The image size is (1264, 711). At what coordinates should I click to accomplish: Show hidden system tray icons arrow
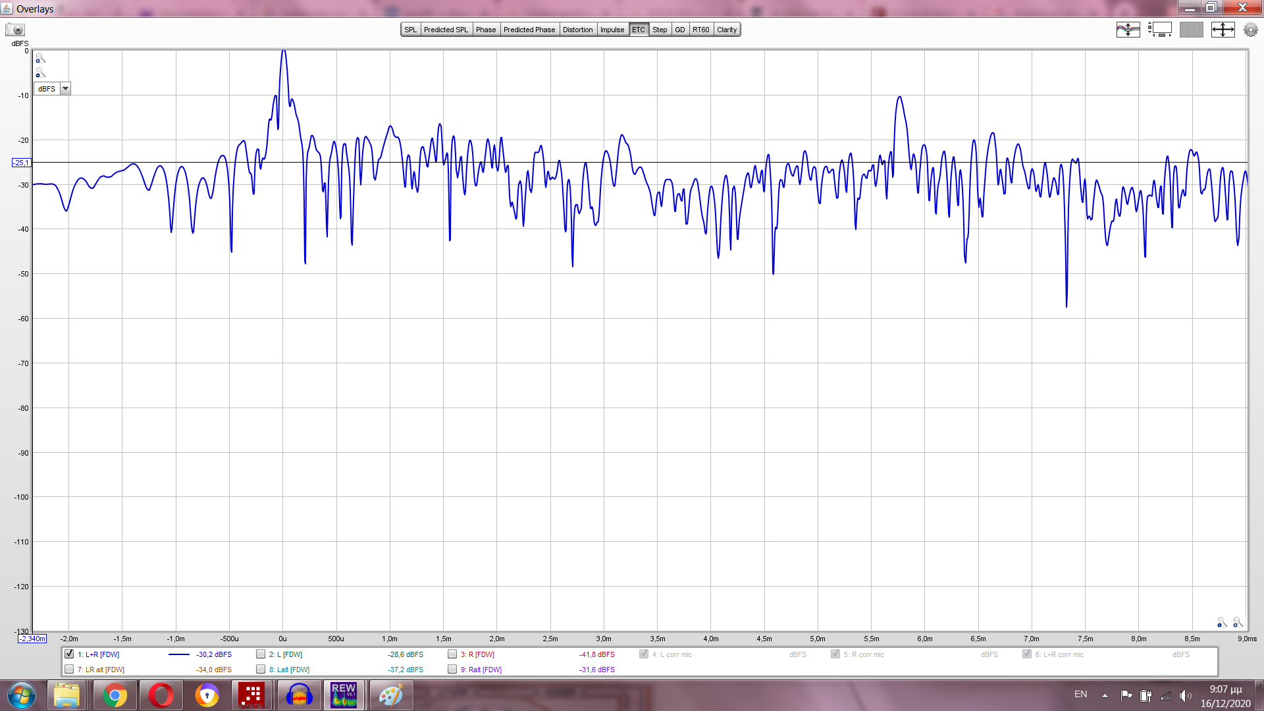tap(1105, 695)
